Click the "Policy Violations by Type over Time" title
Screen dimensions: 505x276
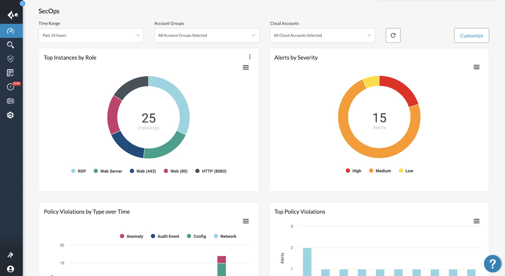pyautogui.click(x=87, y=212)
